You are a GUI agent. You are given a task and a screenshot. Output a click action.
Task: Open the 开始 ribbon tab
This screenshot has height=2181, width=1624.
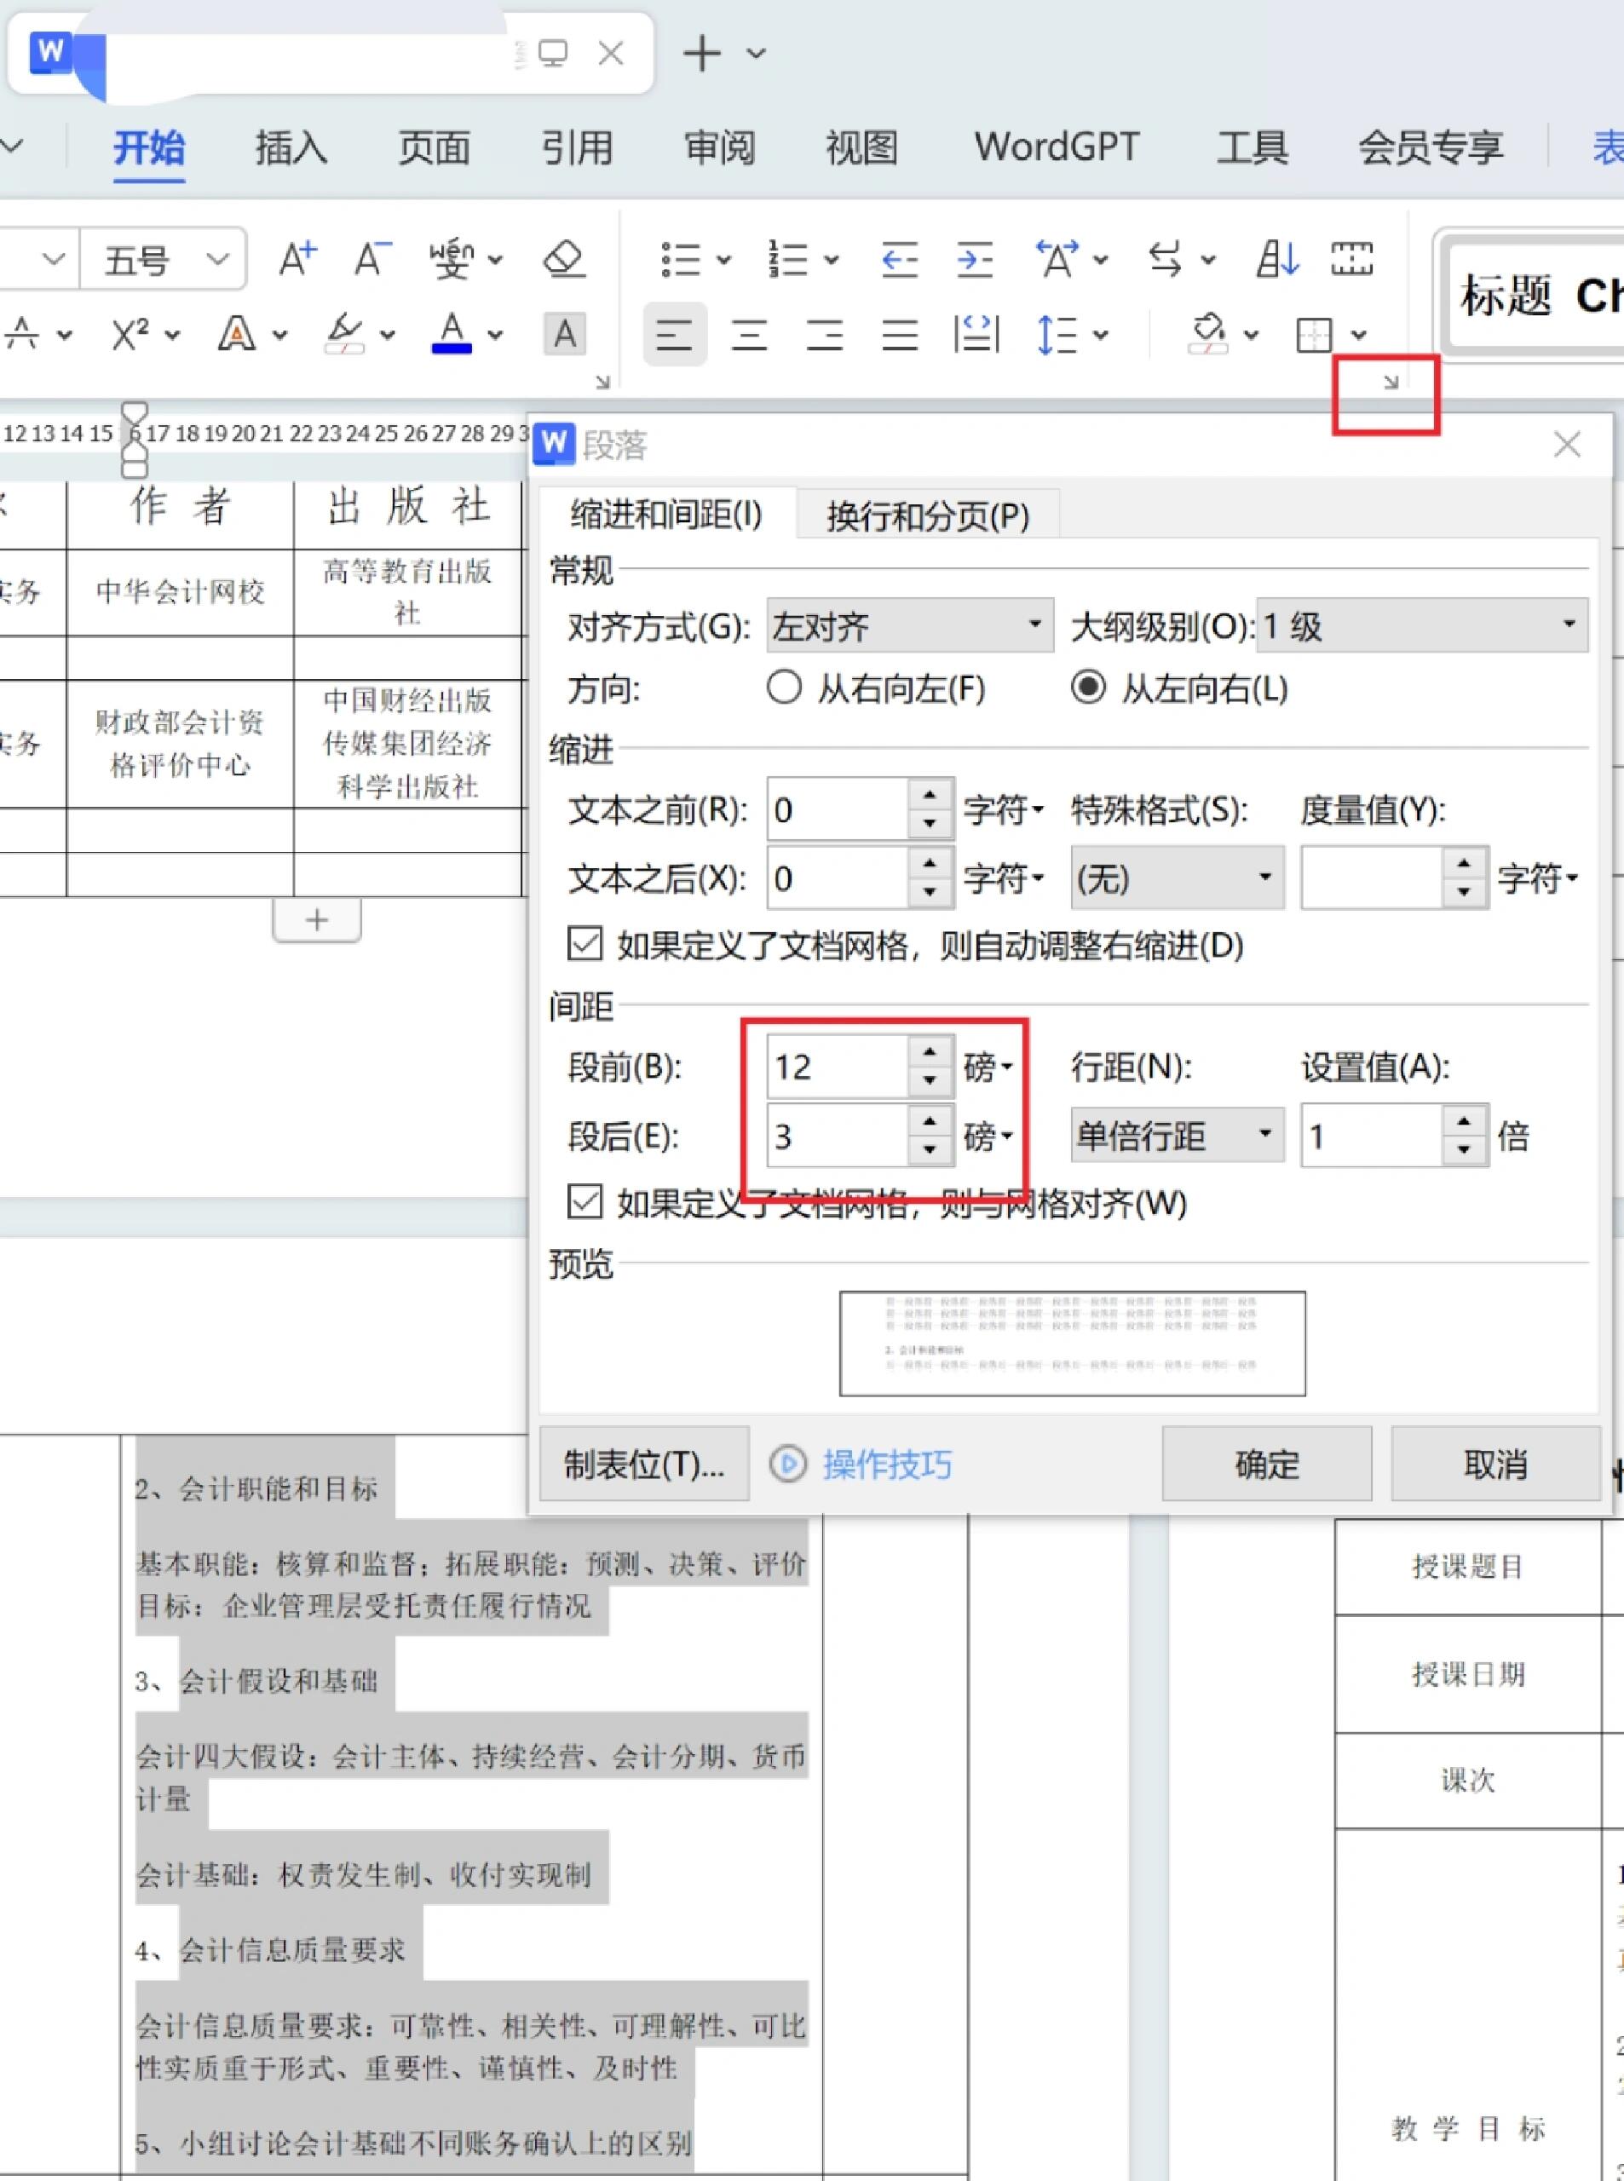[x=148, y=147]
